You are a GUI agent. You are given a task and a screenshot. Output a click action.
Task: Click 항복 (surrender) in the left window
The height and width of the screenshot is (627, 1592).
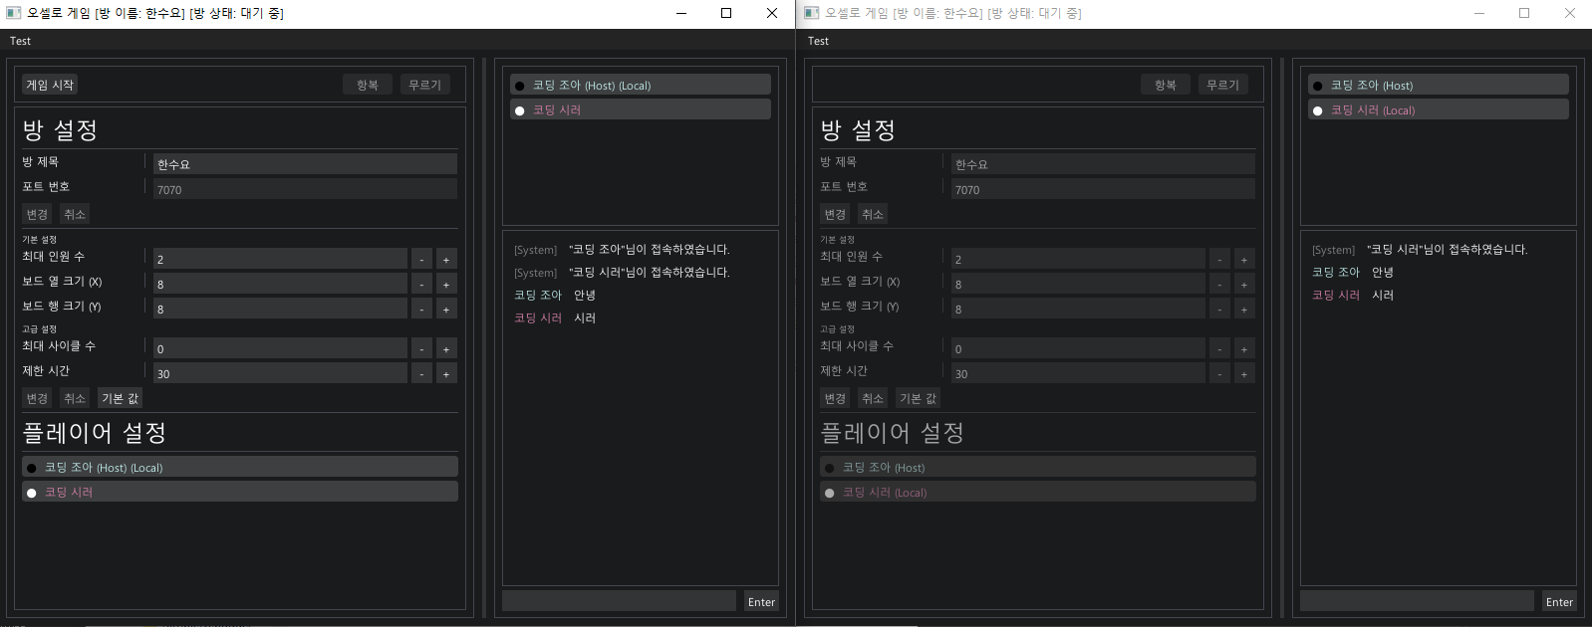tap(368, 85)
